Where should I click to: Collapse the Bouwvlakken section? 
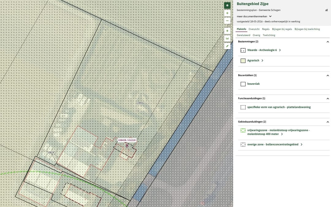click(x=328, y=76)
